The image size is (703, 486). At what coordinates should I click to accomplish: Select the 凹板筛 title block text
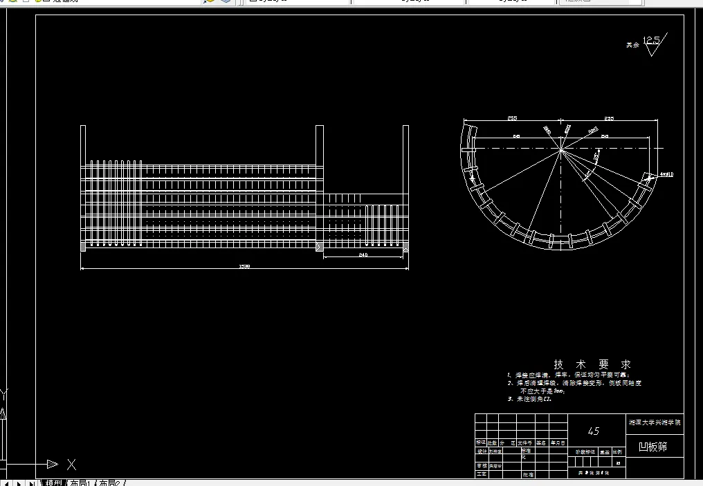coord(652,447)
